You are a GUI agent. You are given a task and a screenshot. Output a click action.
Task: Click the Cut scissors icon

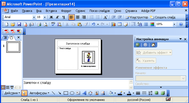point(67,24)
